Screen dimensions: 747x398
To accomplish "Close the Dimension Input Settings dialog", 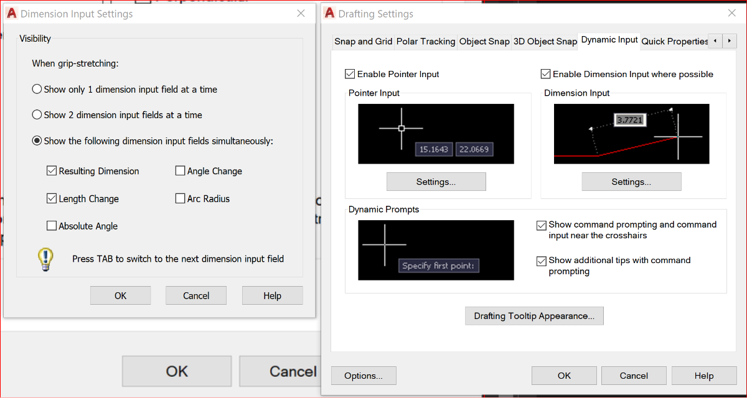I will (x=301, y=13).
